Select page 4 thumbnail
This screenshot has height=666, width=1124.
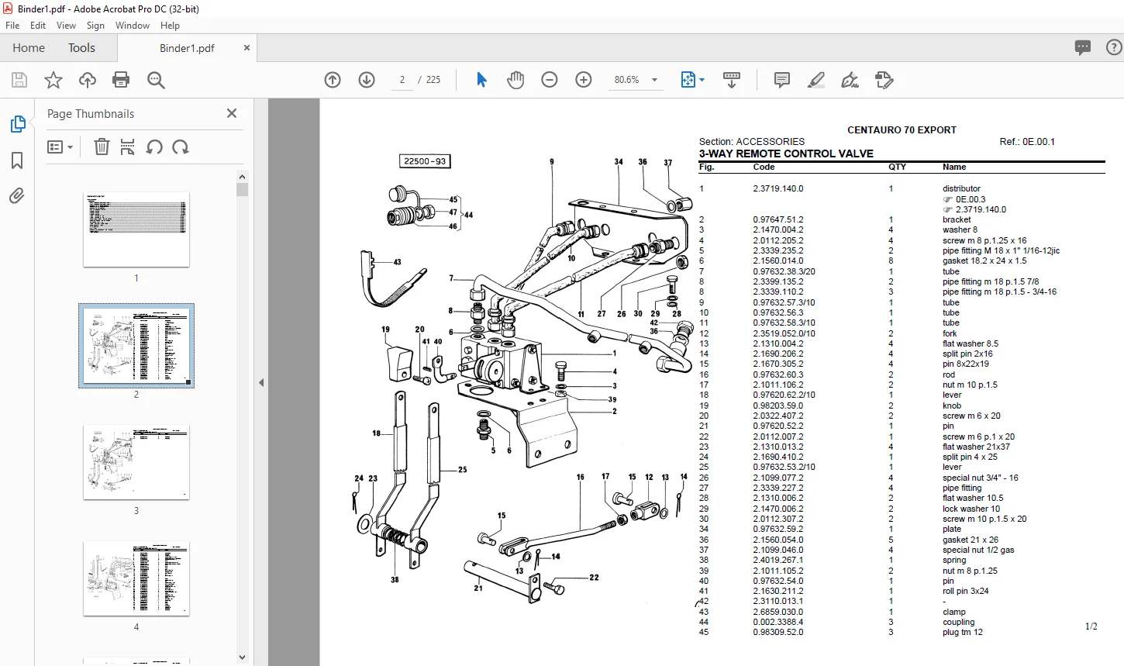(136, 578)
